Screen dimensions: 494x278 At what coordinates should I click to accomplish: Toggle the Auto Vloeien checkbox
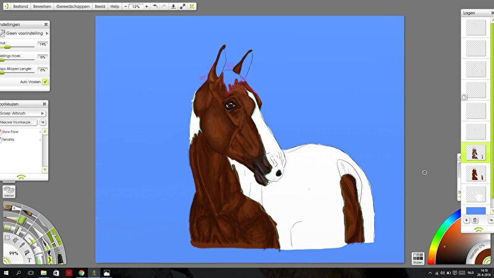(x=45, y=82)
